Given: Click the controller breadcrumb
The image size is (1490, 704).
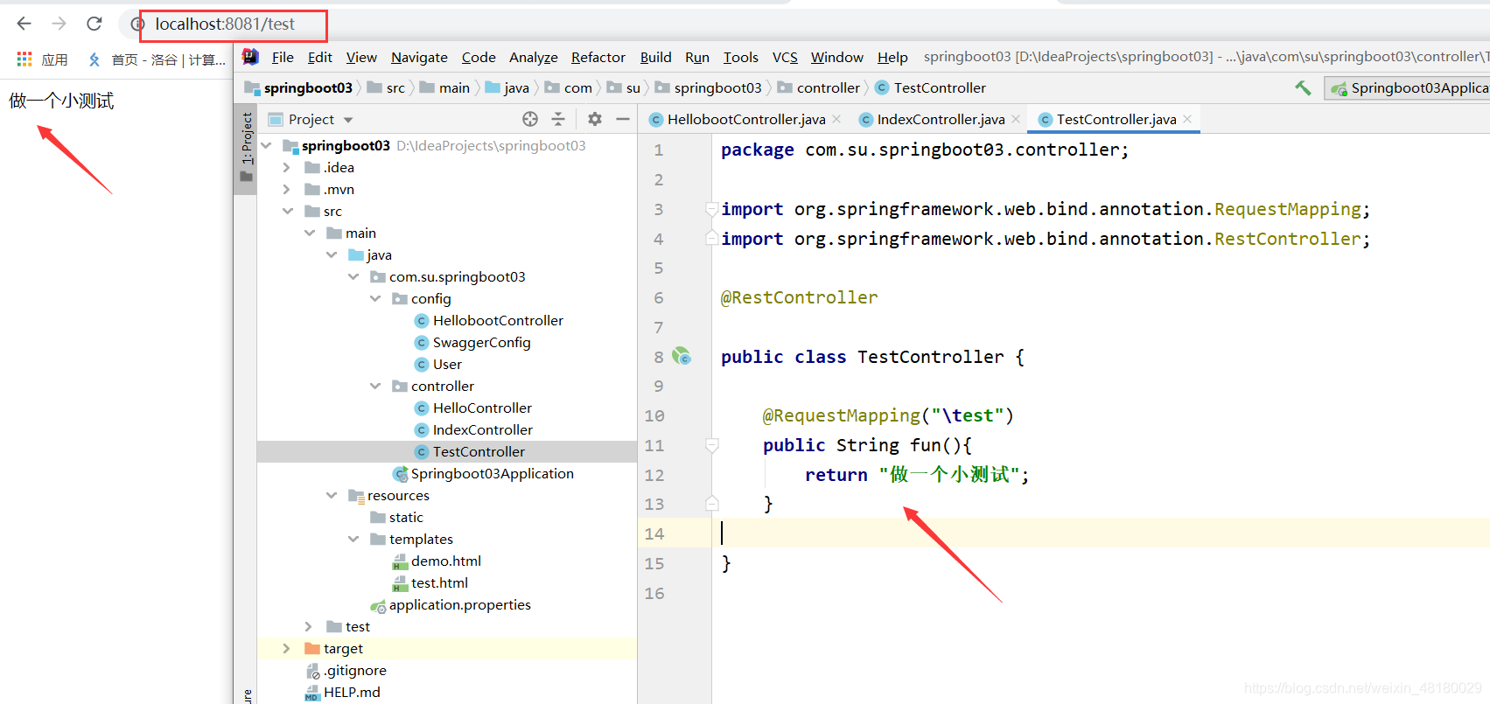Looking at the screenshot, I should point(819,87).
